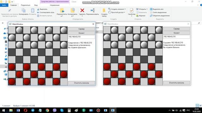The width and height of the screenshot is (202, 113).
Task: Click the Вставить clipboard icon
Action: [x=33, y=10]
